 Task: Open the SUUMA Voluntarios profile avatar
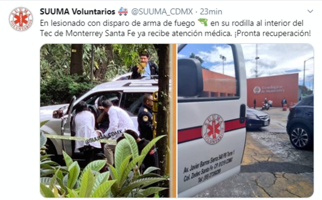[x=21, y=19]
